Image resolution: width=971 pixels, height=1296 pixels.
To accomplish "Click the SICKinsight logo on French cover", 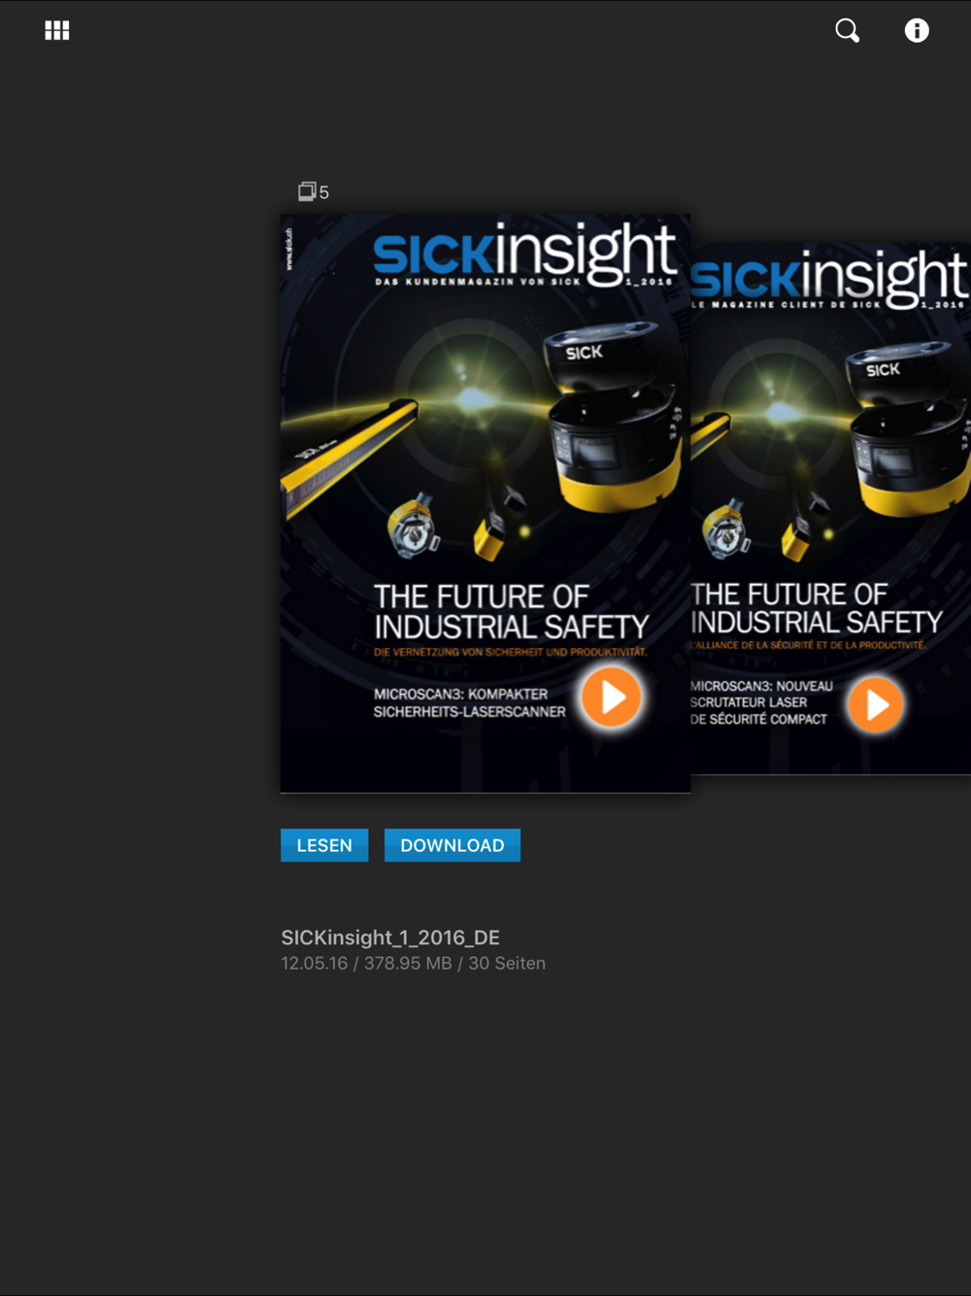I will (830, 278).
